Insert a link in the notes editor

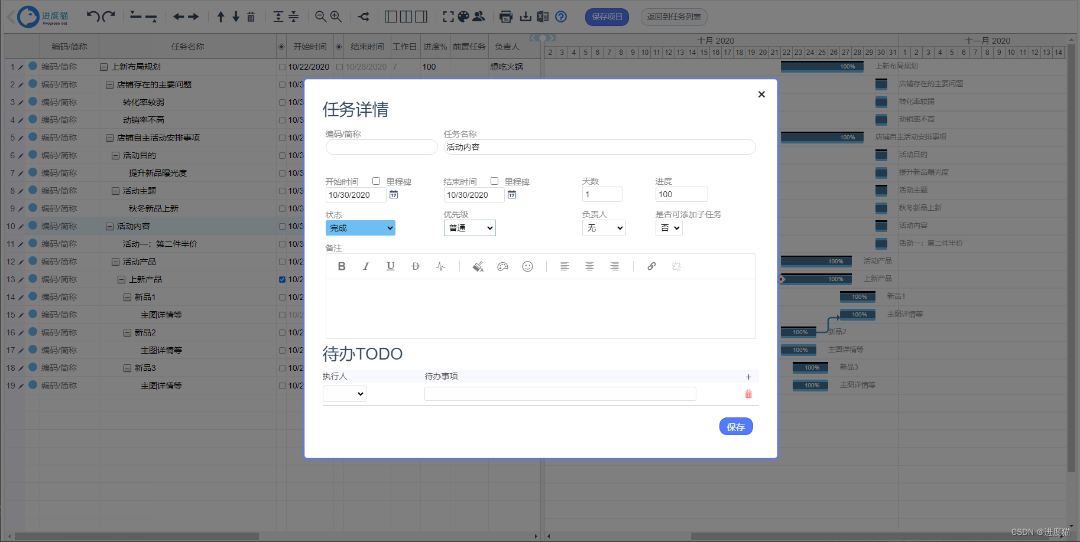pyautogui.click(x=651, y=266)
